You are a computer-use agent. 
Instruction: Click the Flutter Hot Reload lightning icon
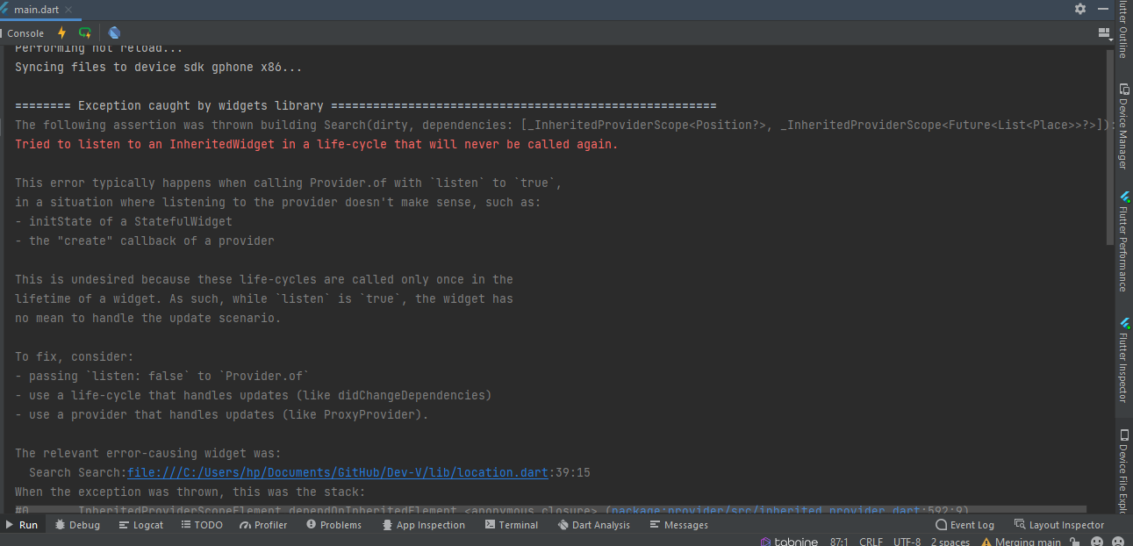(x=61, y=33)
